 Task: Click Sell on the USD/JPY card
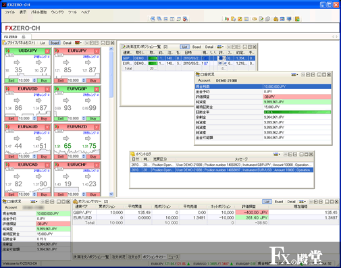click(11, 80)
